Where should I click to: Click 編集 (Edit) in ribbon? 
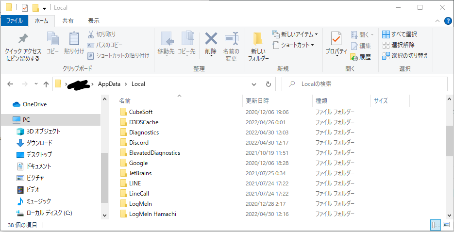(x=361, y=46)
